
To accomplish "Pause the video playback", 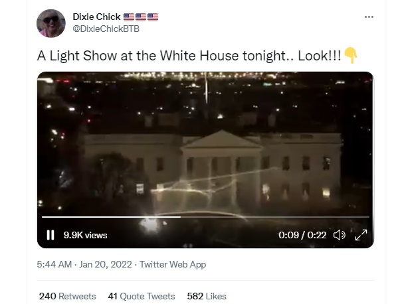I will pos(50,235).
